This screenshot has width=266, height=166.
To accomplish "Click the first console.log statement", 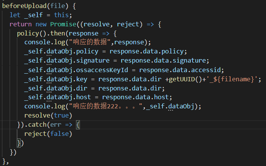I will coord(88,42).
